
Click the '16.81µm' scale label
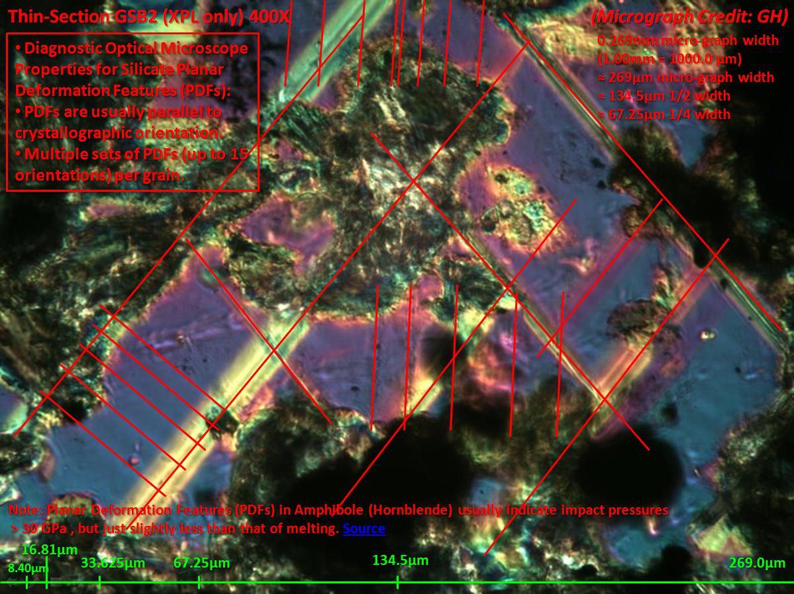coord(50,550)
